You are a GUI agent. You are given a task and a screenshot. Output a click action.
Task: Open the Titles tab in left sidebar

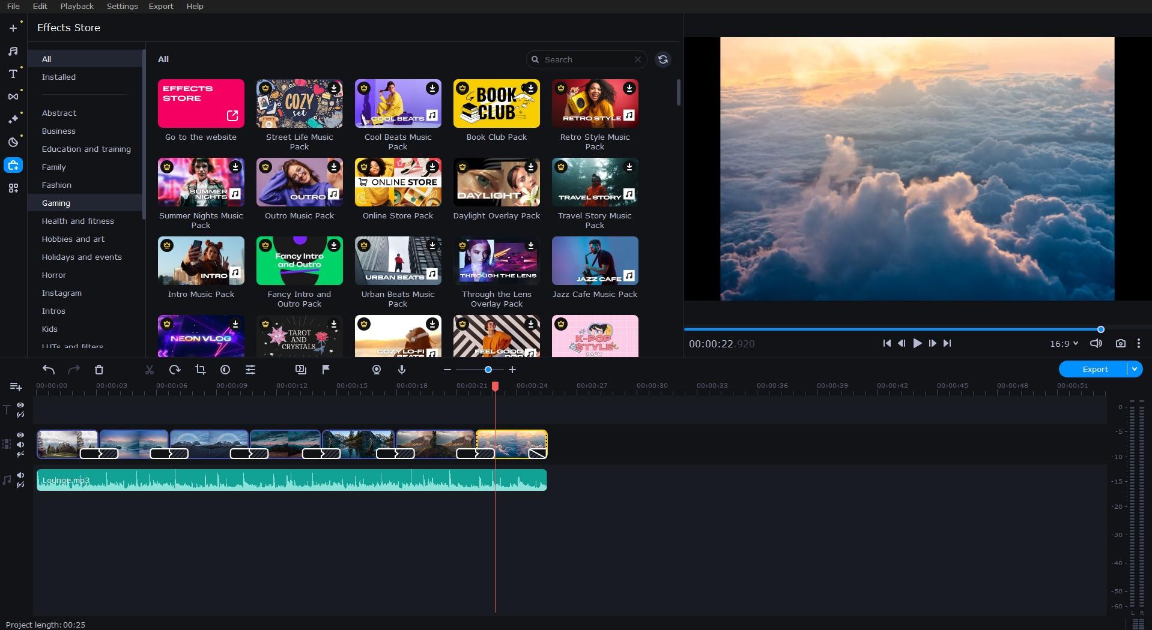point(13,74)
